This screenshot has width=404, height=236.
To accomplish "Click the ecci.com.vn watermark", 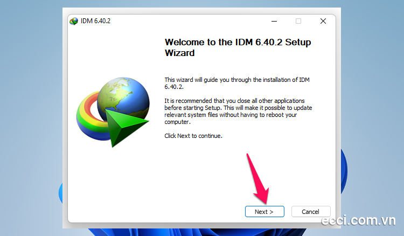I will [359, 222].
